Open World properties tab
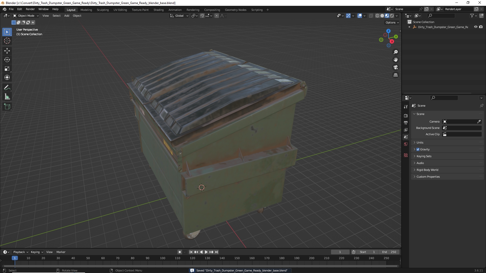This screenshot has width=486, height=273. click(x=406, y=144)
